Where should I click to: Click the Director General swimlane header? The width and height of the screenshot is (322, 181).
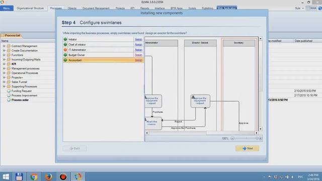[x=200, y=43]
